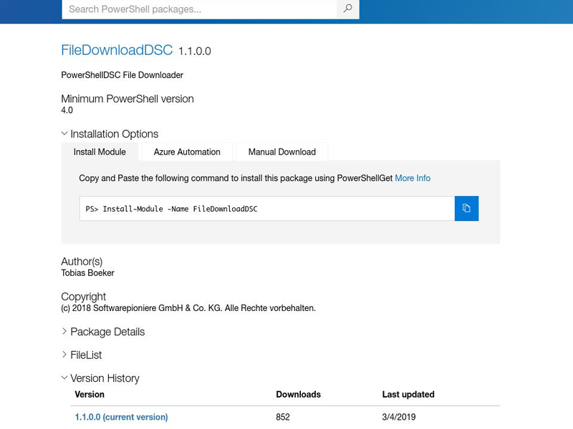573x429 pixels.
Task: Copy the Install-Module command via copy icon
Action: tap(466, 208)
